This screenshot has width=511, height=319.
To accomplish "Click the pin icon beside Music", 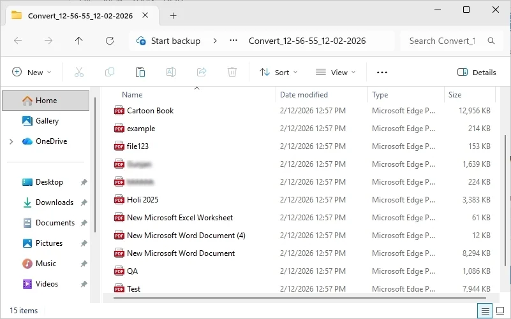I will pyautogui.click(x=84, y=264).
